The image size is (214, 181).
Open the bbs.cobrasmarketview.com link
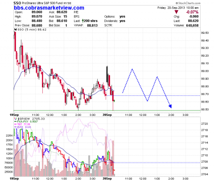tap(49, 8)
